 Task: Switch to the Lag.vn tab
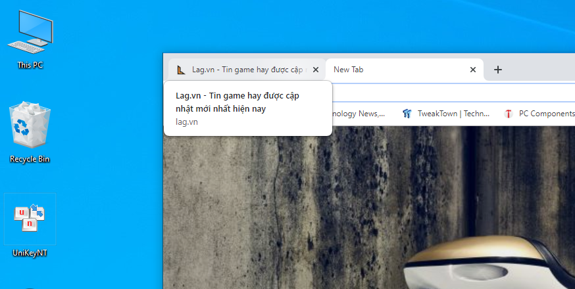[x=247, y=70]
